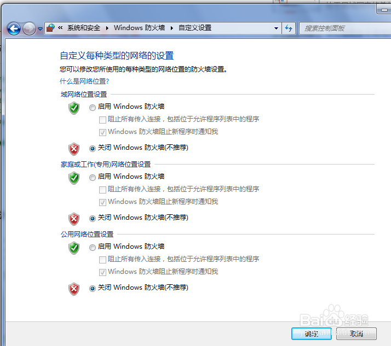Click red shield icon in domain section
The width and height of the screenshot is (391, 346).
(74, 149)
